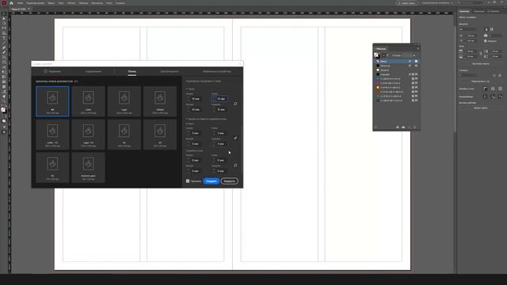Select the Gap tool
The image size is (507, 285).
tap(4, 28)
